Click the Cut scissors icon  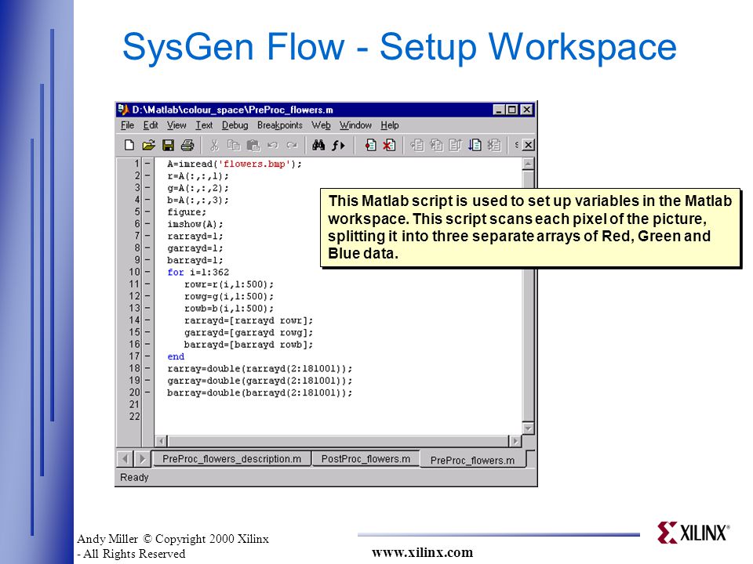coord(214,145)
